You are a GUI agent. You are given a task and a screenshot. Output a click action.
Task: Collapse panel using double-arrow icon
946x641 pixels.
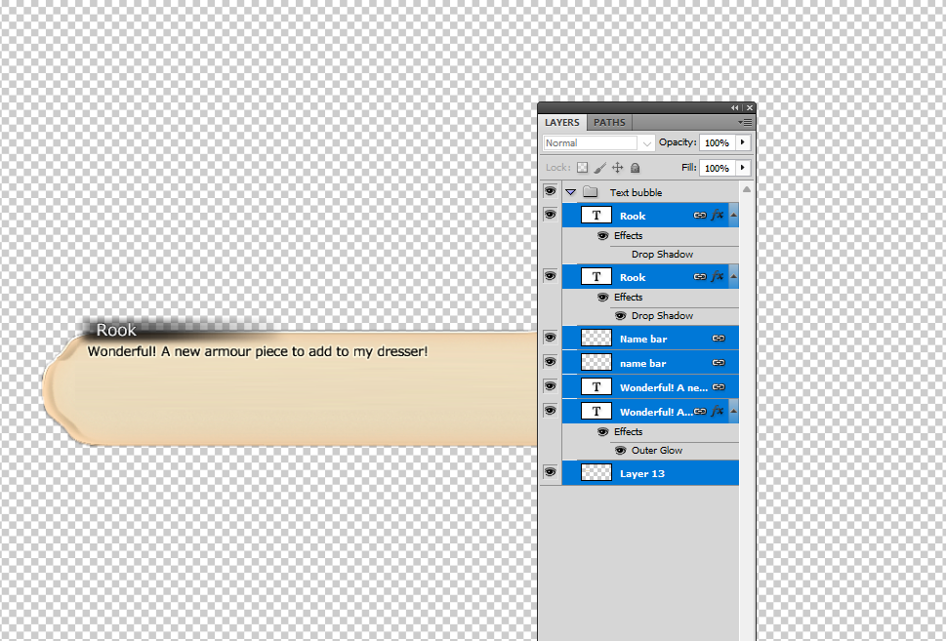(x=734, y=108)
